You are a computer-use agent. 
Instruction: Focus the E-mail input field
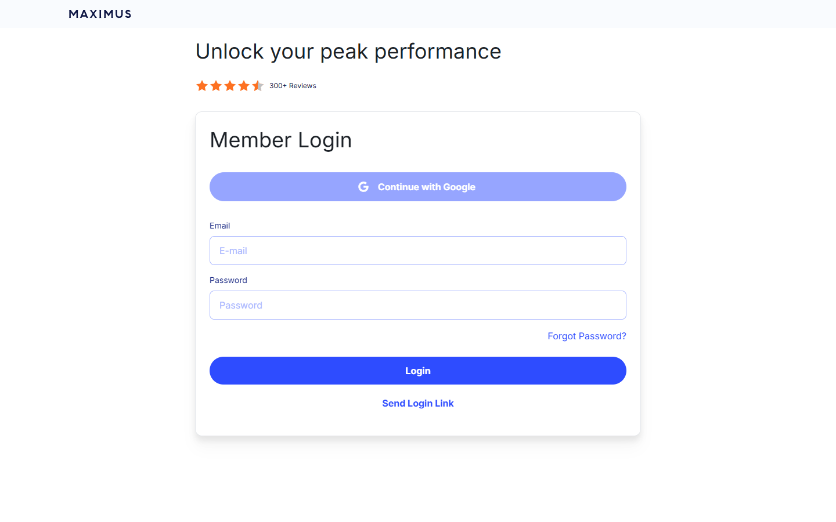(x=418, y=251)
